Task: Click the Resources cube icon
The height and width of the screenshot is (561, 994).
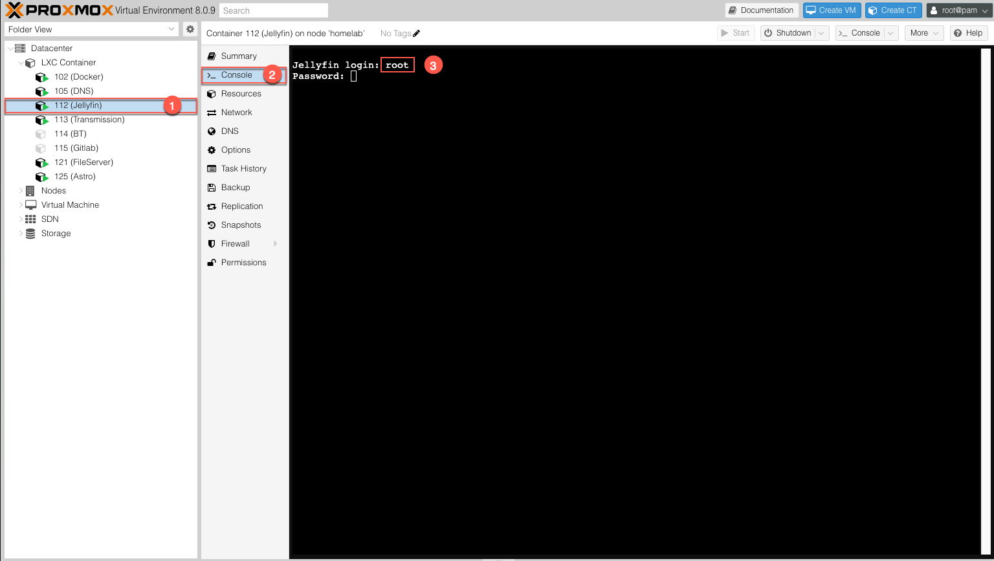Action: pos(211,93)
